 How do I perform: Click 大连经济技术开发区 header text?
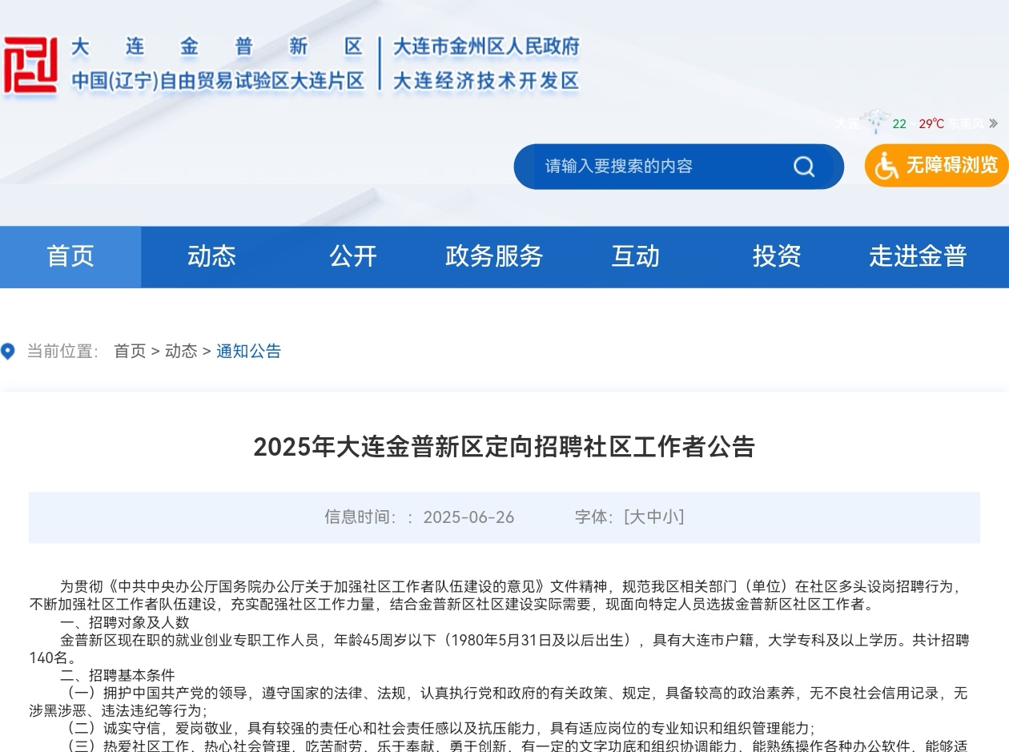486,82
